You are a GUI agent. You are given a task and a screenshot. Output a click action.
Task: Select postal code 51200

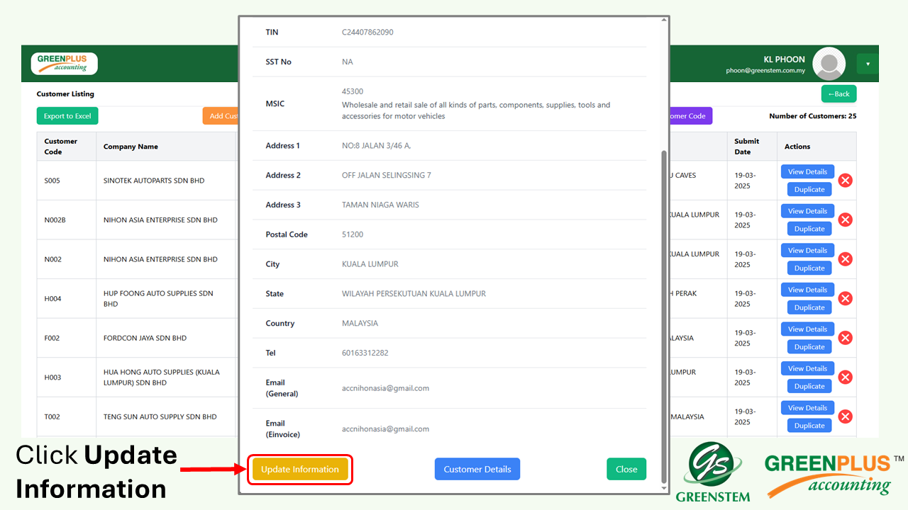353,234
